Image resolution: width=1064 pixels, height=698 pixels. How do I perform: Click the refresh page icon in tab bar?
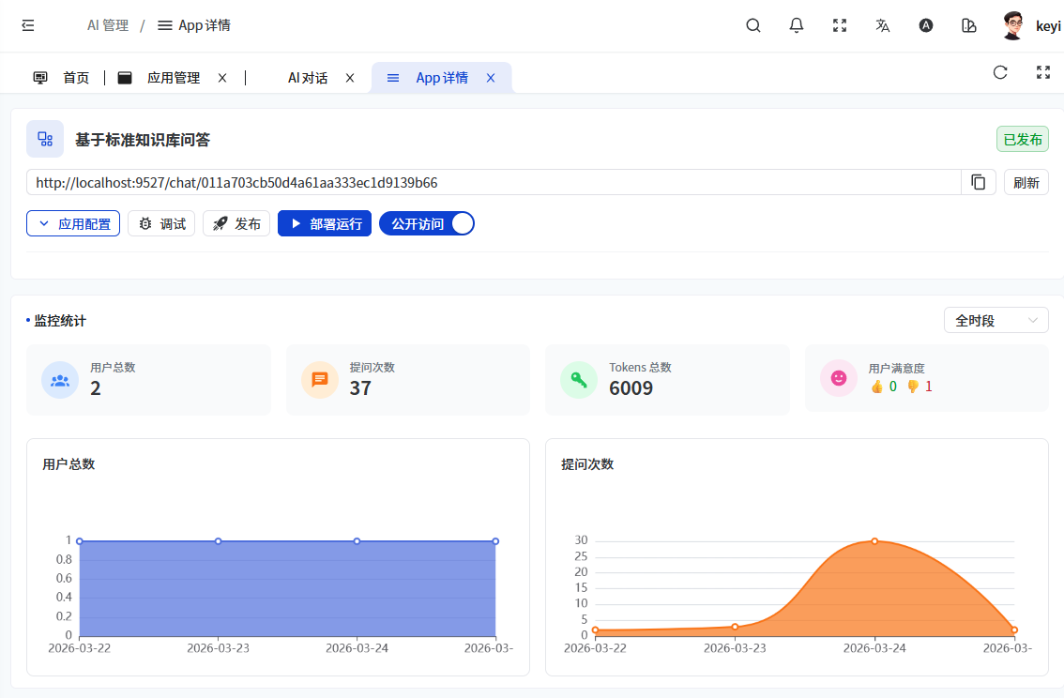click(1000, 72)
